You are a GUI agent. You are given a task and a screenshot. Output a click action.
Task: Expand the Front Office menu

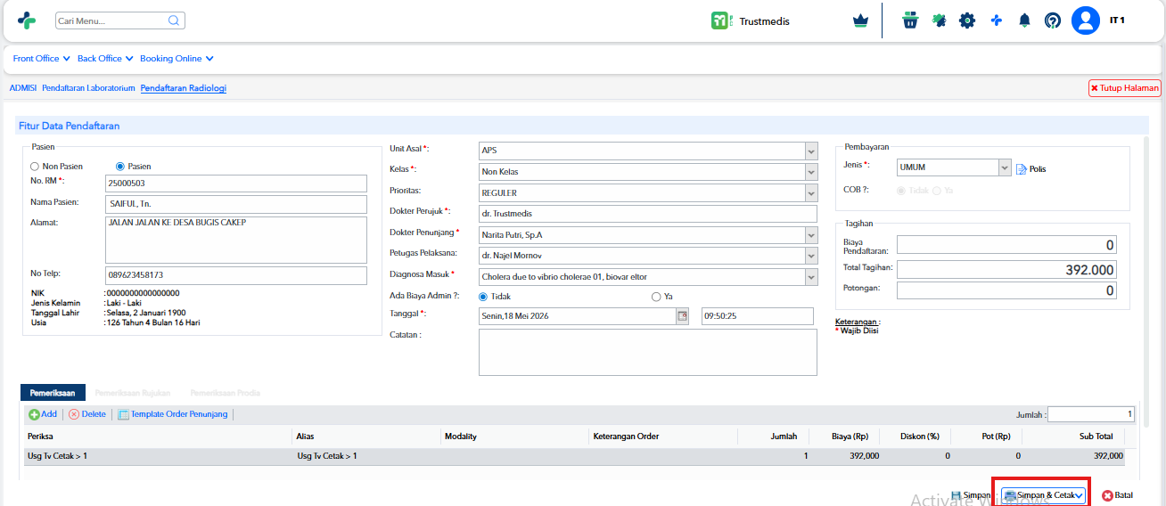pos(41,59)
